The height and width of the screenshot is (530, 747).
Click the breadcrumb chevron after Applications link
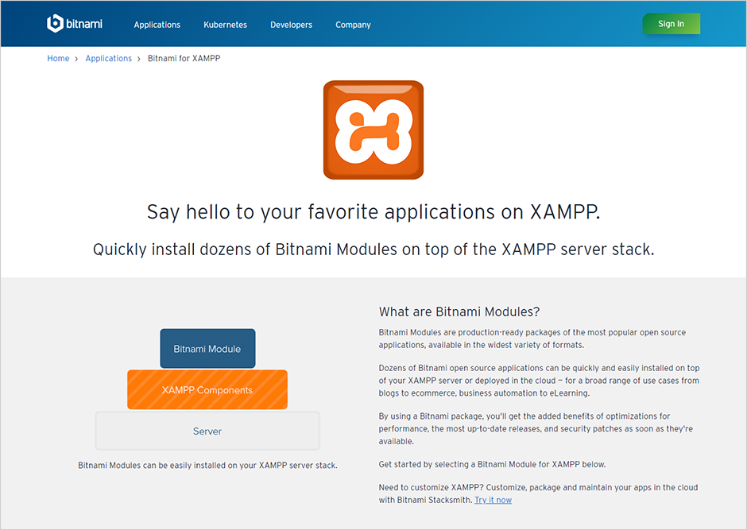(x=139, y=59)
